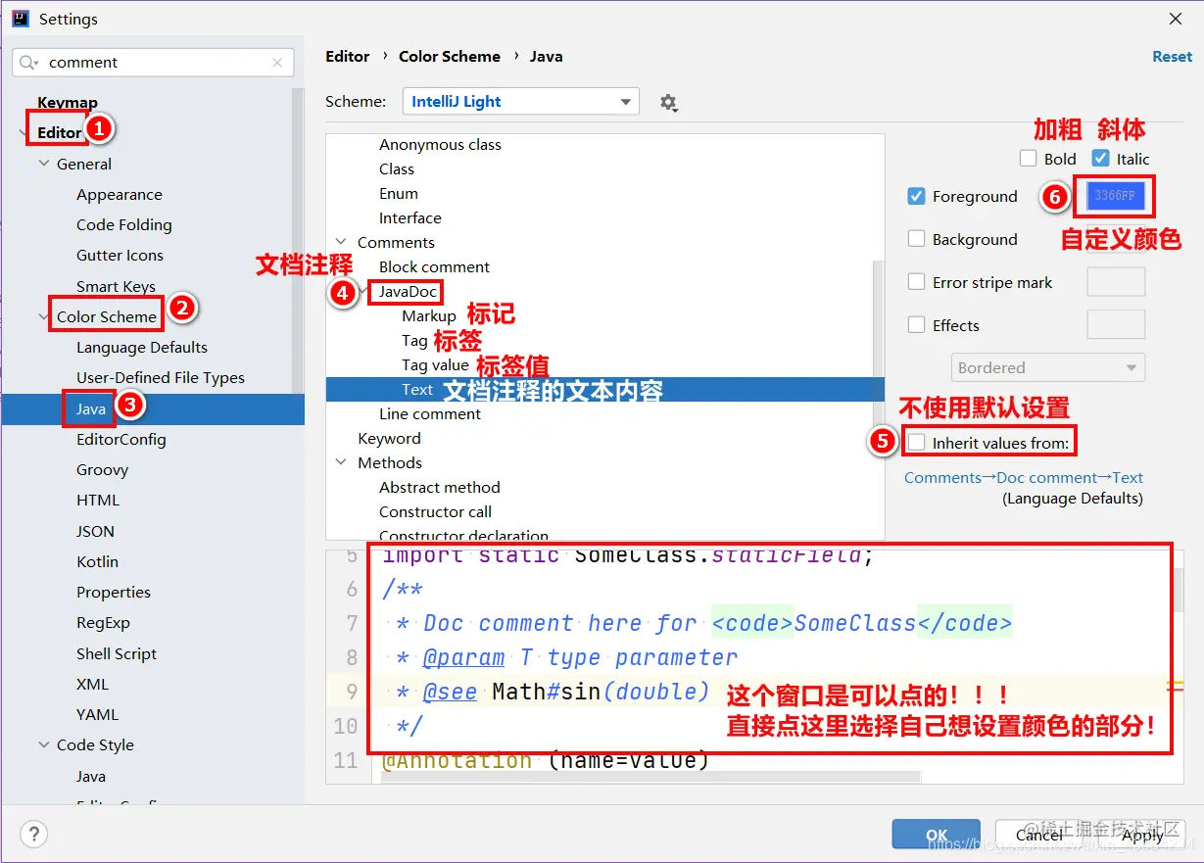Click Editor breadcrumb in header

click(x=348, y=57)
